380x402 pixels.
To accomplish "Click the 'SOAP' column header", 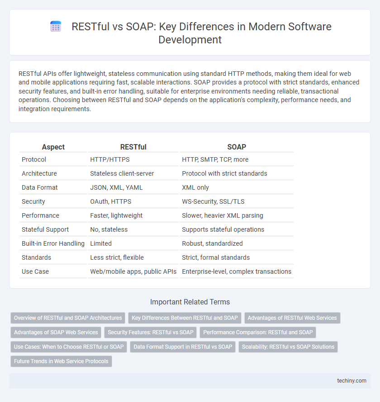I will coord(237,147).
